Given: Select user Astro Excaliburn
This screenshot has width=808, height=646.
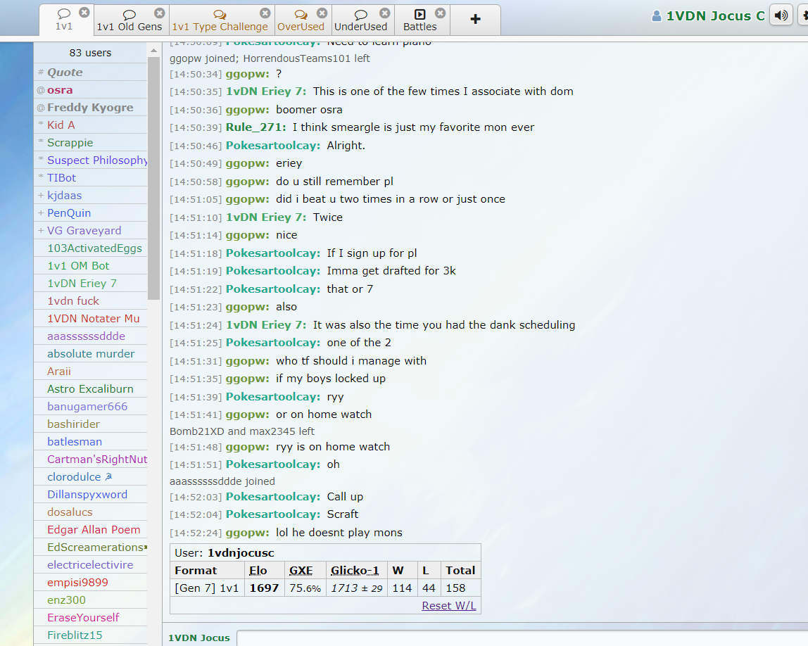Looking at the screenshot, I should pyautogui.click(x=91, y=388).
